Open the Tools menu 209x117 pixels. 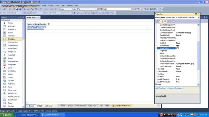57,6
